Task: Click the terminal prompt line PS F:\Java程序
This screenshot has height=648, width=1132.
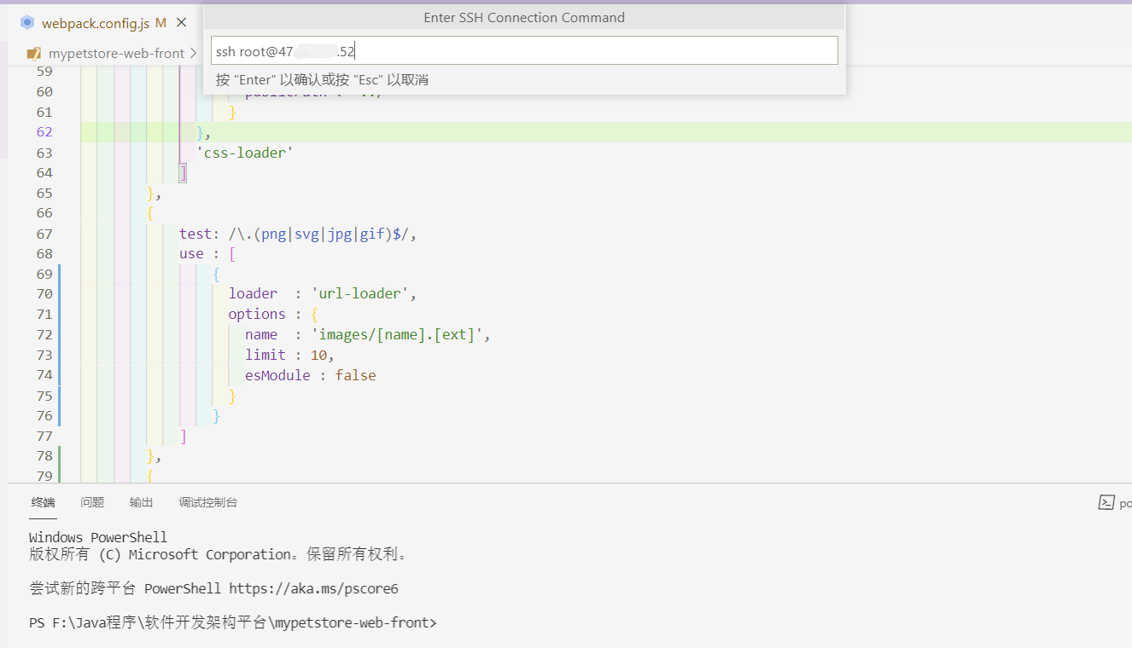Action: point(233,622)
